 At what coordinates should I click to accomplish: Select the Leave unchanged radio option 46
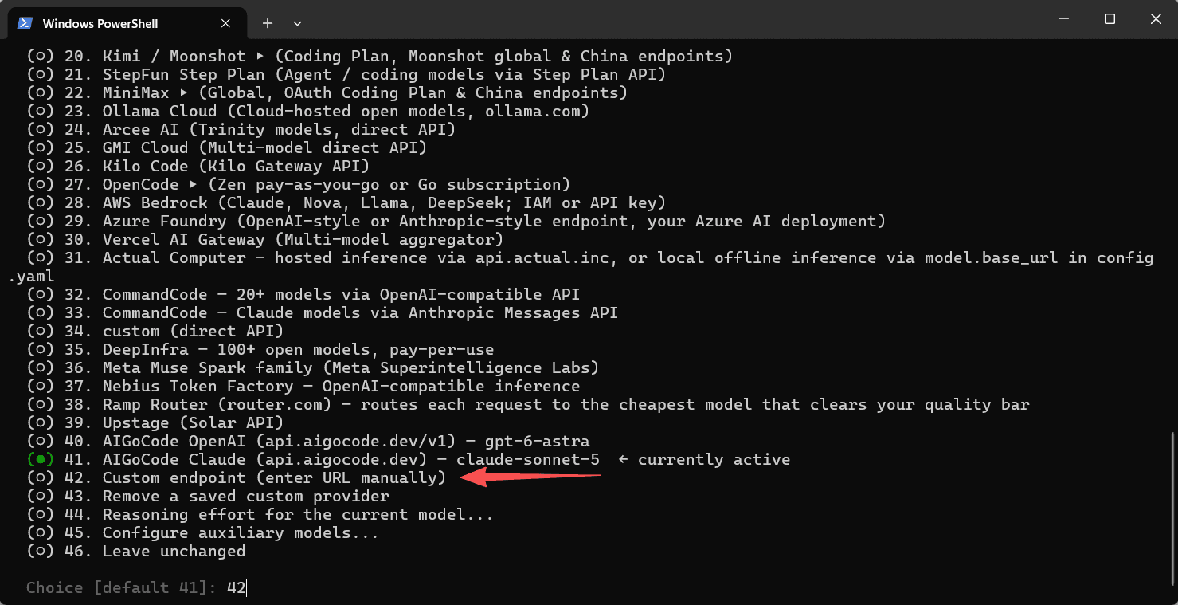tap(40, 552)
